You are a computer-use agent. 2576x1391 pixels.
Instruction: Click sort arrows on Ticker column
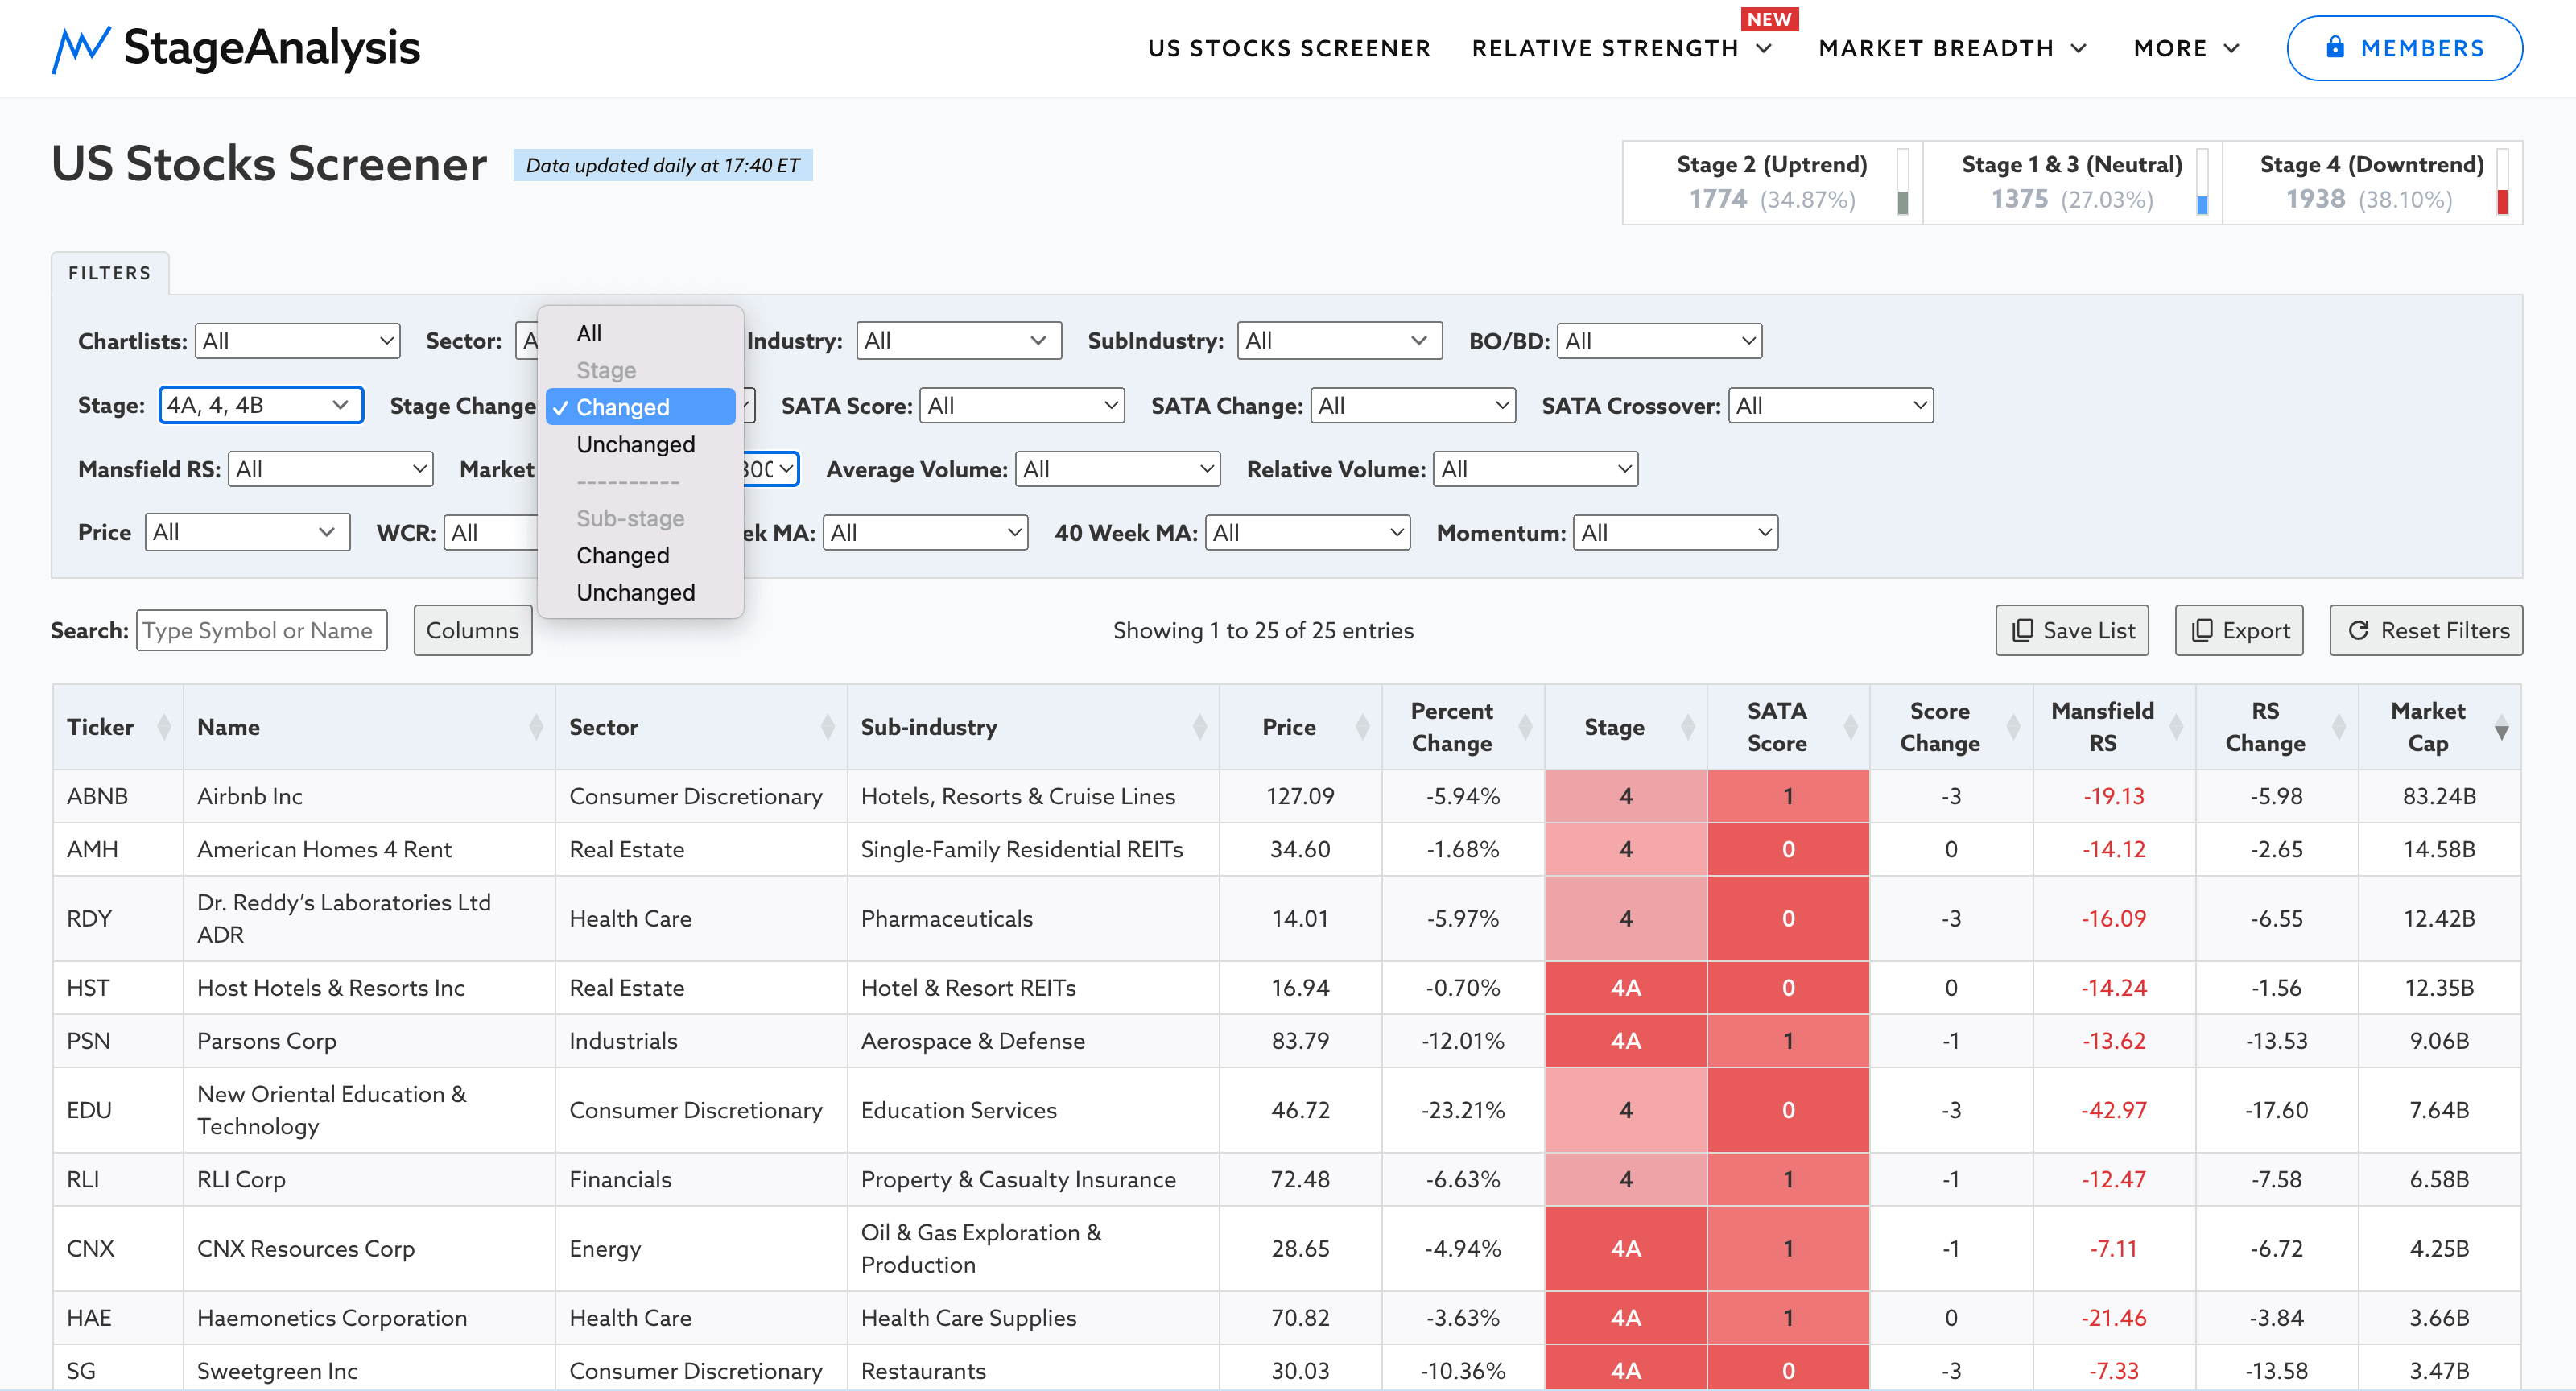(164, 727)
